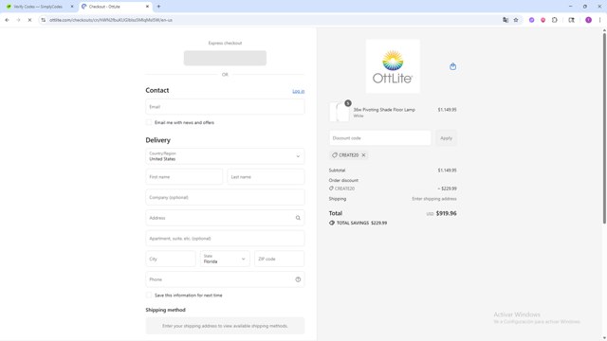Click the Order discount -$229.99 amount
Viewport: 607px width, 341px height.
(447, 188)
